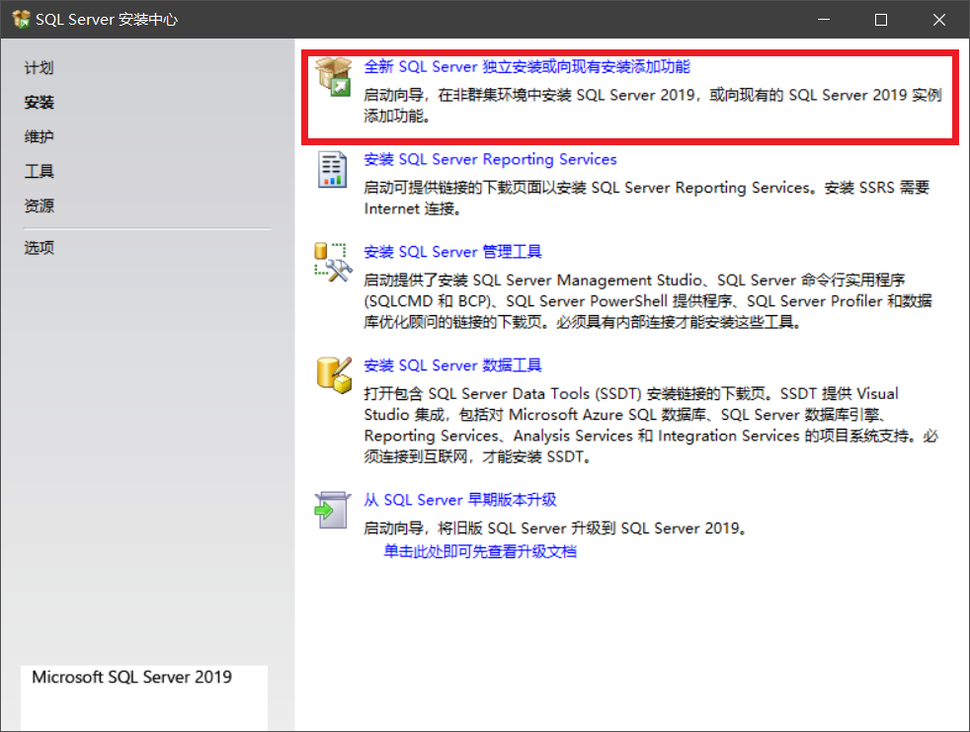The image size is (970, 732).
Task: Click the management tools wrench icon
Action: 334,263
